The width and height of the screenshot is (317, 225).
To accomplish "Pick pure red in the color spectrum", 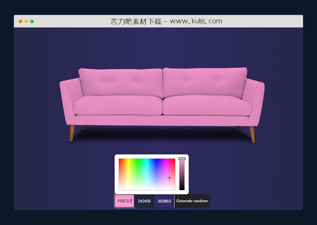I will pyautogui.click(x=119, y=160).
